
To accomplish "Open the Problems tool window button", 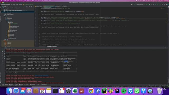I will pos(11,84).
